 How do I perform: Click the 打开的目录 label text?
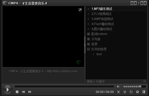pyautogui.click(x=99, y=49)
